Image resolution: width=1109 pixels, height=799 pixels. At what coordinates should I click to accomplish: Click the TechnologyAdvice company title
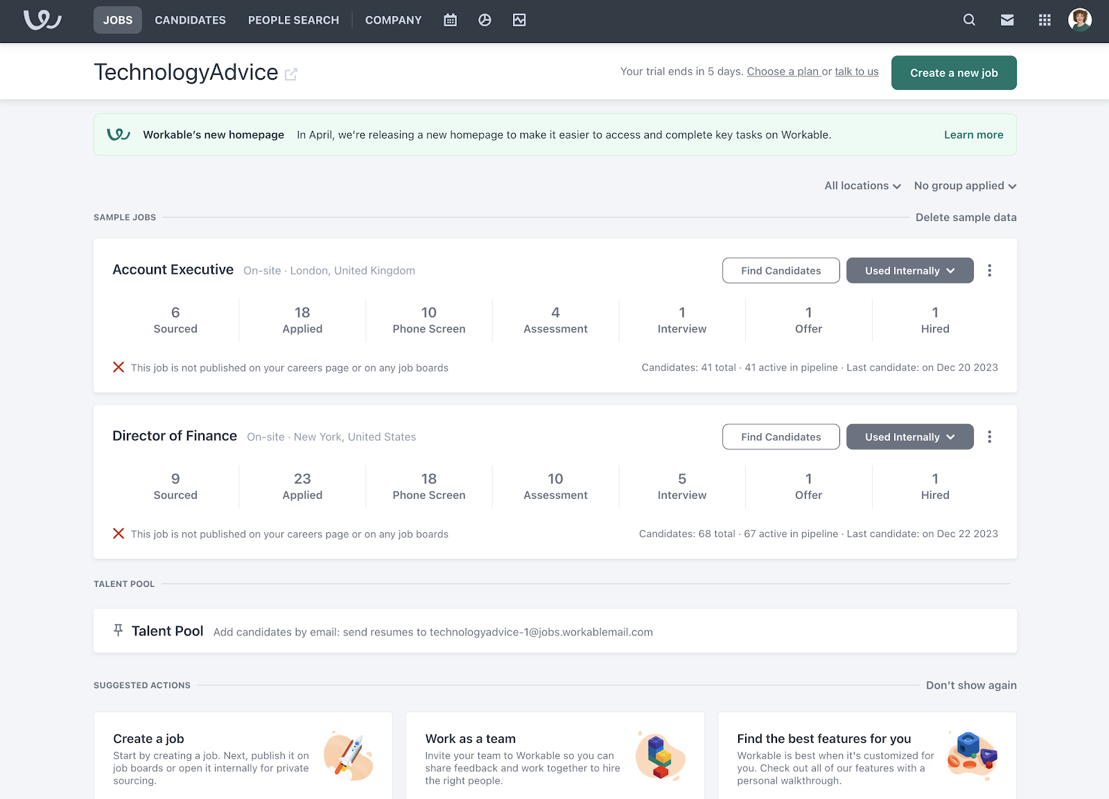coord(186,72)
